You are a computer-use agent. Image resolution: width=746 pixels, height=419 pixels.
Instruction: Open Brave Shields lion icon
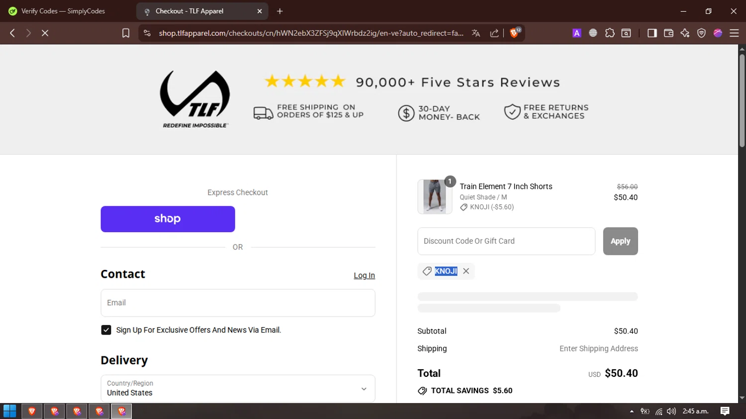[x=515, y=33]
